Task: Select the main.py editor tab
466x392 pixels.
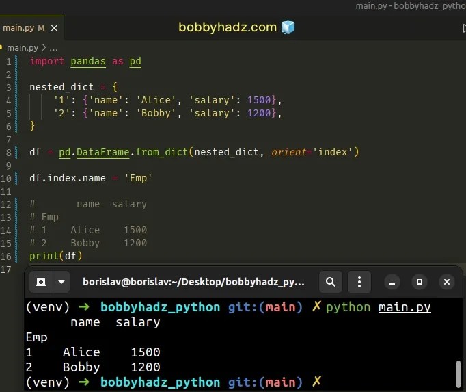Action: [x=31, y=28]
